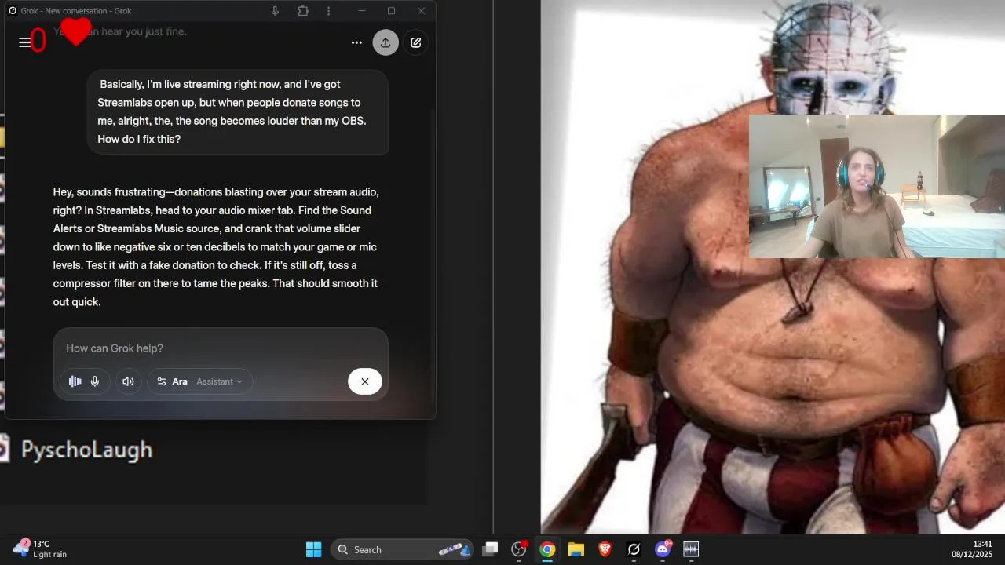Minimize the Grok window
The image size is (1005, 565).
pos(362,11)
